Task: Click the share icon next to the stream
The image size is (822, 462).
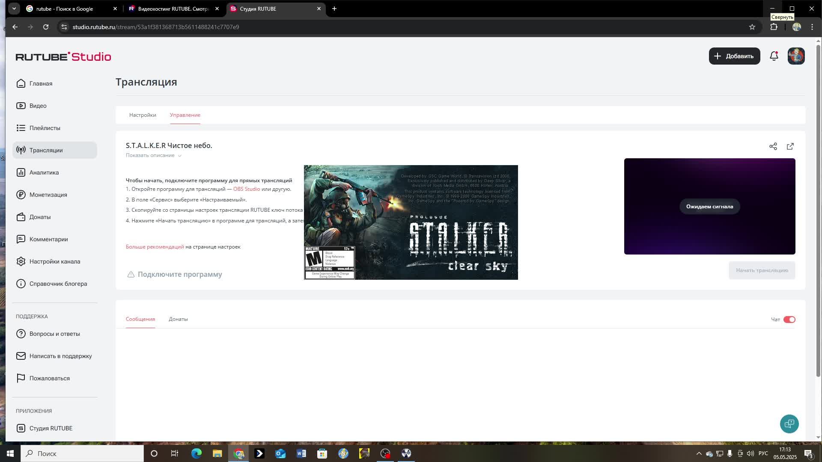Action: 773,146
